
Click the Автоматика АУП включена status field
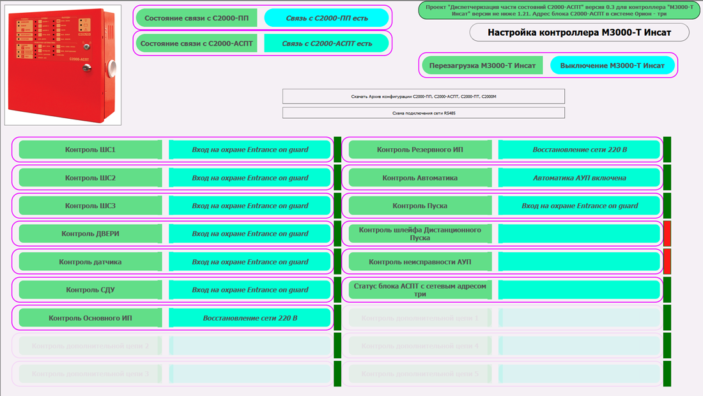point(579,178)
